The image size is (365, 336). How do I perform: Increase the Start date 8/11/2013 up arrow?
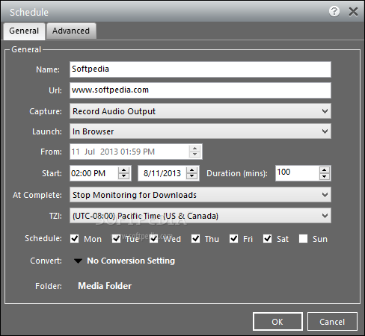[191, 170]
